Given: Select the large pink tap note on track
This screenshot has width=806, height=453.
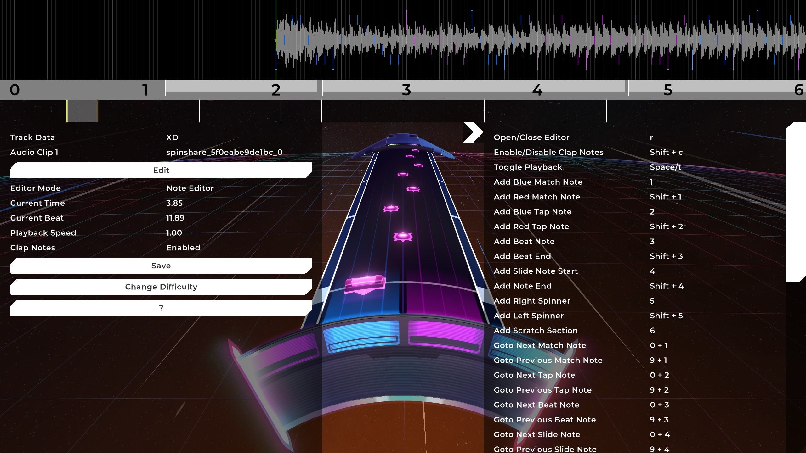Looking at the screenshot, I should [x=365, y=284].
